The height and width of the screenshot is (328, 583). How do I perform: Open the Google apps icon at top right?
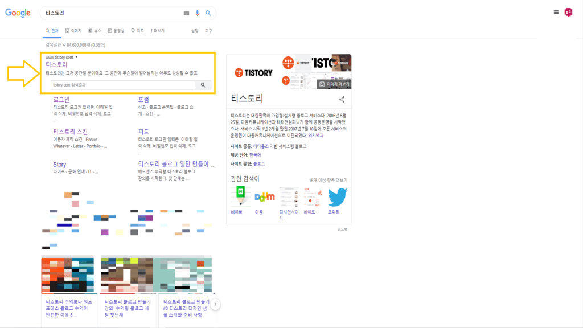(x=556, y=13)
